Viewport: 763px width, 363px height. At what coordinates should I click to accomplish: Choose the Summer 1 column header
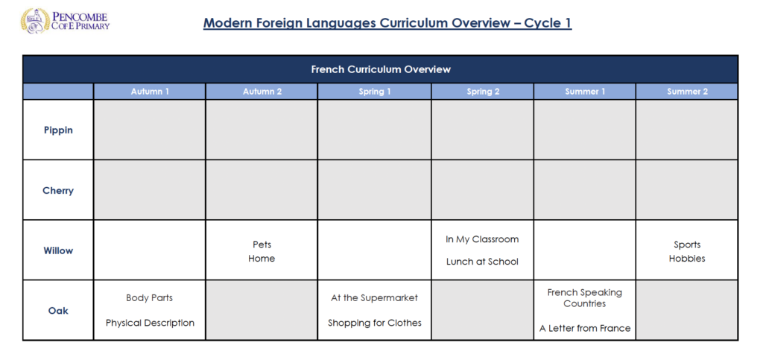pos(584,92)
